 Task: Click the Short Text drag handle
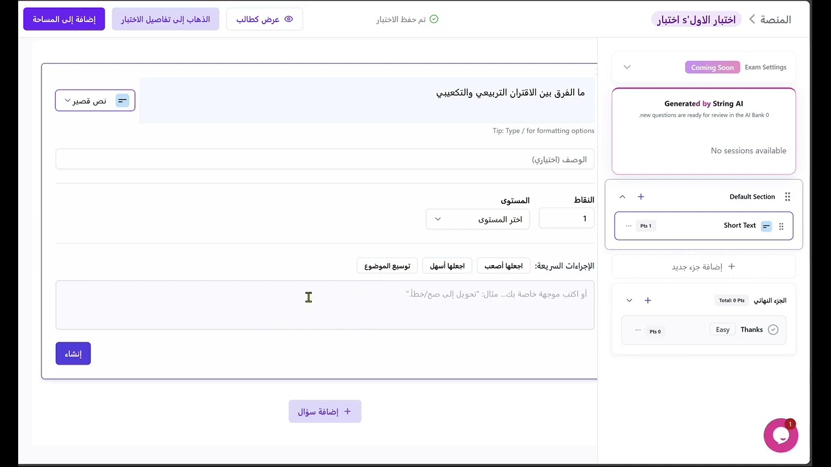(781, 226)
